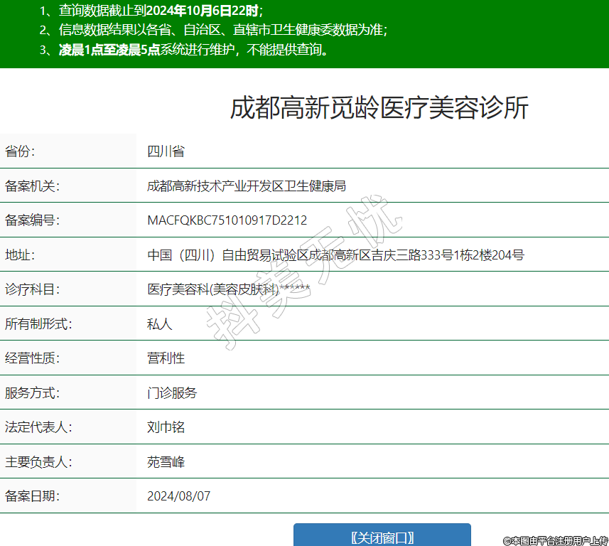Click the address value starting 中国（四川）

[335, 255]
